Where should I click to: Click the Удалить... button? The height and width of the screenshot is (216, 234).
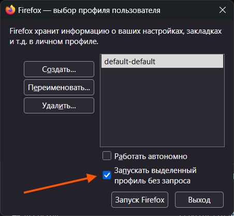click(x=59, y=106)
